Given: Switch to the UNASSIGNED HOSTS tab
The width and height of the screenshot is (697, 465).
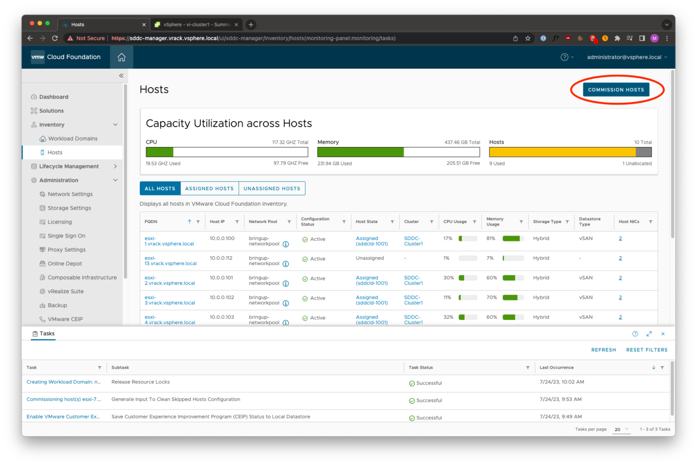Looking at the screenshot, I should pyautogui.click(x=272, y=188).
